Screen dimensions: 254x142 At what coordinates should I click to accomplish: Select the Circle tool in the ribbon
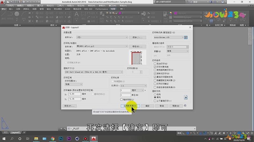17,14
